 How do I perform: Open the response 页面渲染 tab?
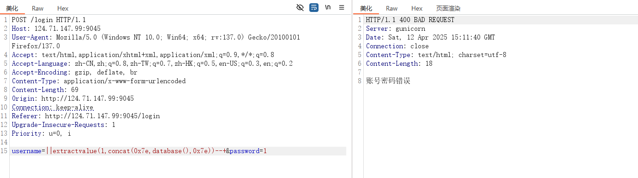click(x=448, y=8)
